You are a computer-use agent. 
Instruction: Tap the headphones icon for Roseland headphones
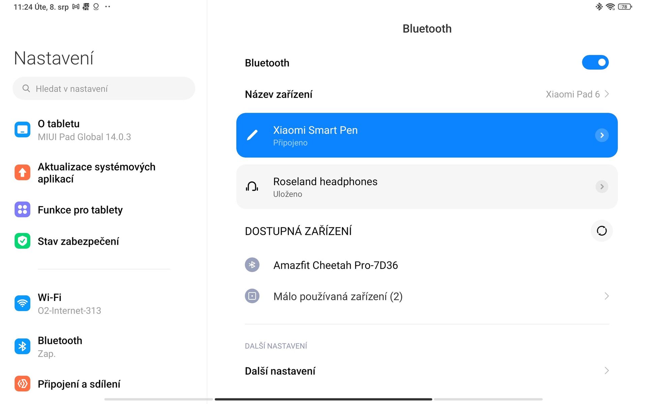pos(252,187)
